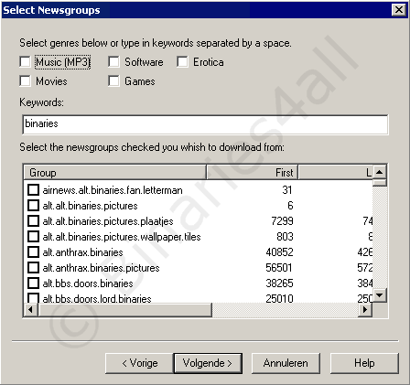Select the alt.alt.binaries.pictures.plaatjes row name
This screenshot has width=410, height=385.
(x=108, y=221)
